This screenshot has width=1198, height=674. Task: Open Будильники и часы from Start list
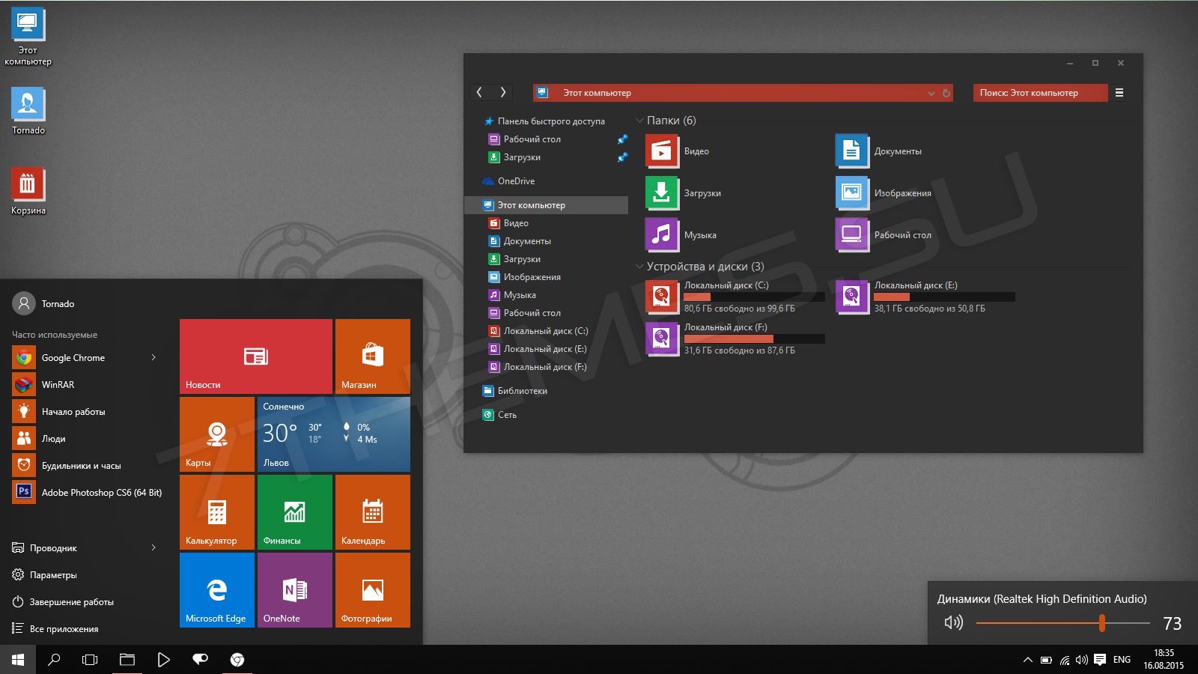(86, 466)
